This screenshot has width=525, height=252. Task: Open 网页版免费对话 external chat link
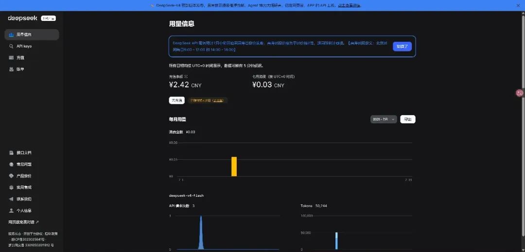coord(24,222)
